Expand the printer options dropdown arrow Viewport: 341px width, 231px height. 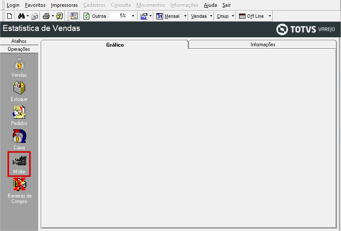tap(53, 16)
